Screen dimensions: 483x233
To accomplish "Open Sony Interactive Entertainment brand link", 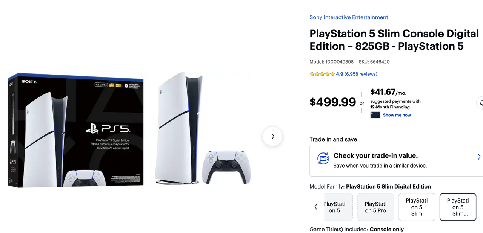I will [349, 17].
